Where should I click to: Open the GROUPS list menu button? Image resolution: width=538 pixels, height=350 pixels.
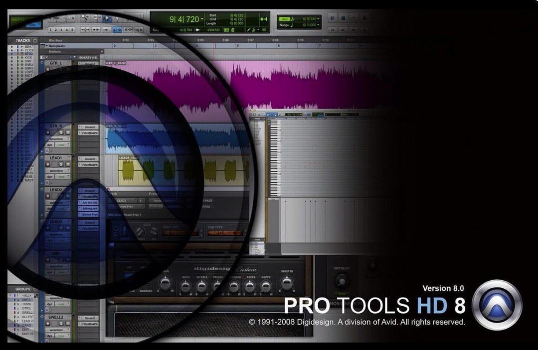[35, 289]
